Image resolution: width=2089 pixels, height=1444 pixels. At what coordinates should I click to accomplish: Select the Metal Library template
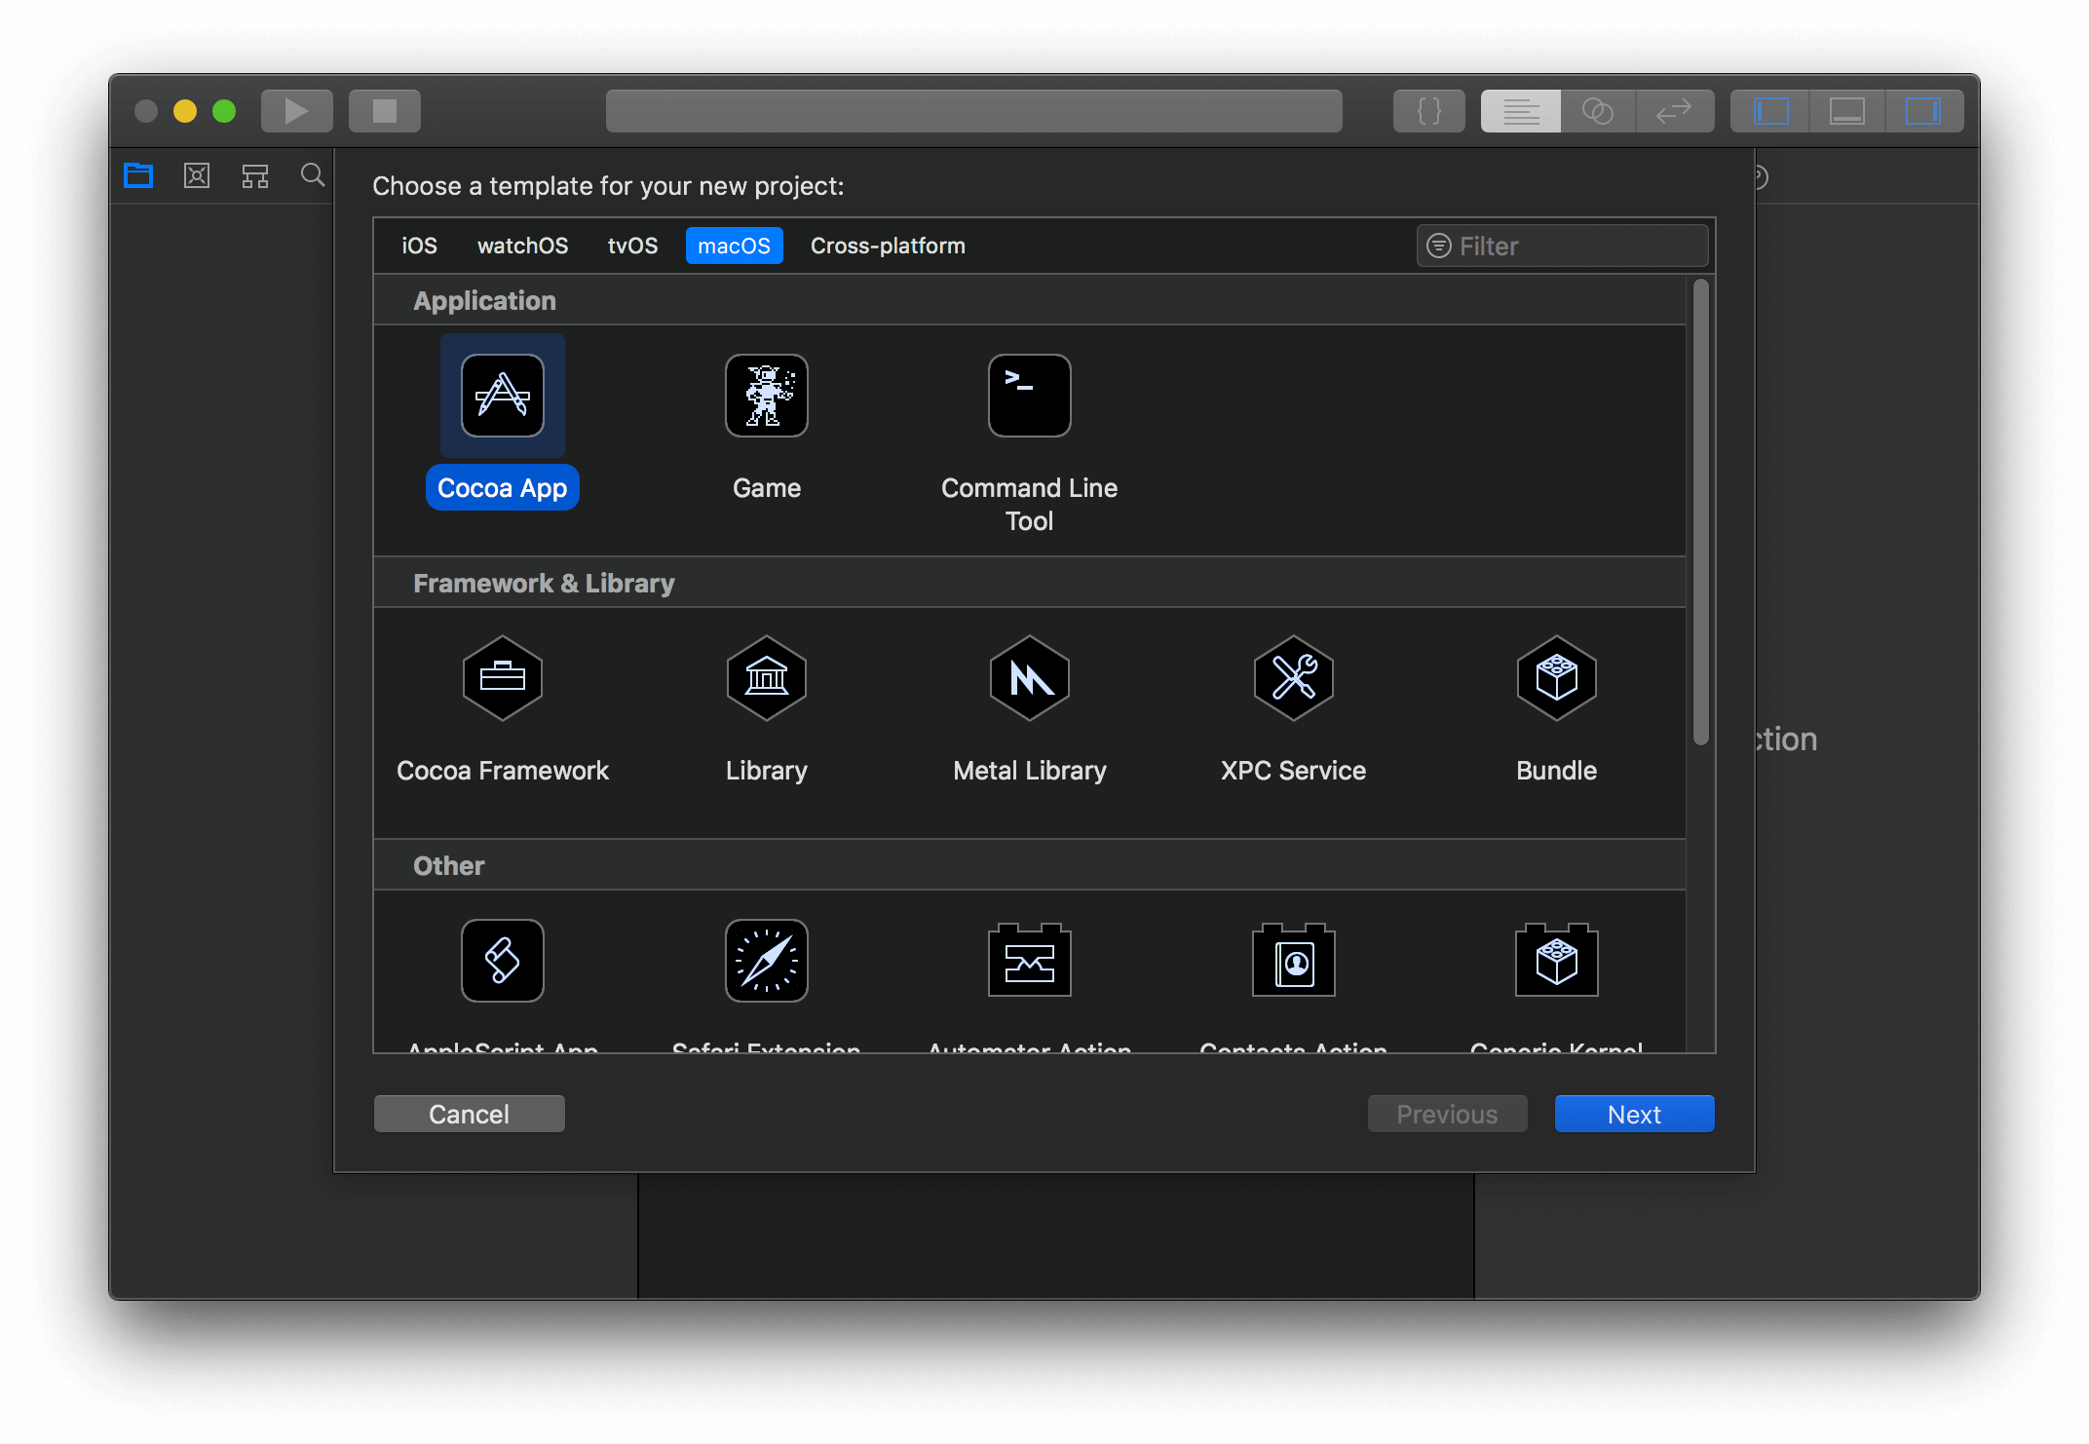point(1029,678)
